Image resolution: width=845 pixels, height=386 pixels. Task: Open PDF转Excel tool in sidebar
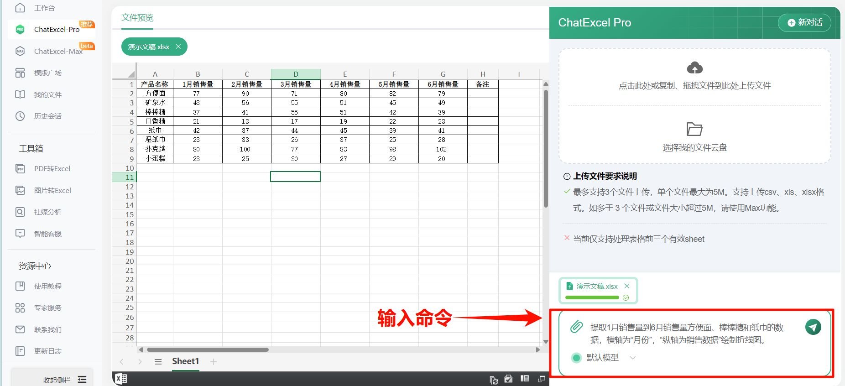click(52, 169)
